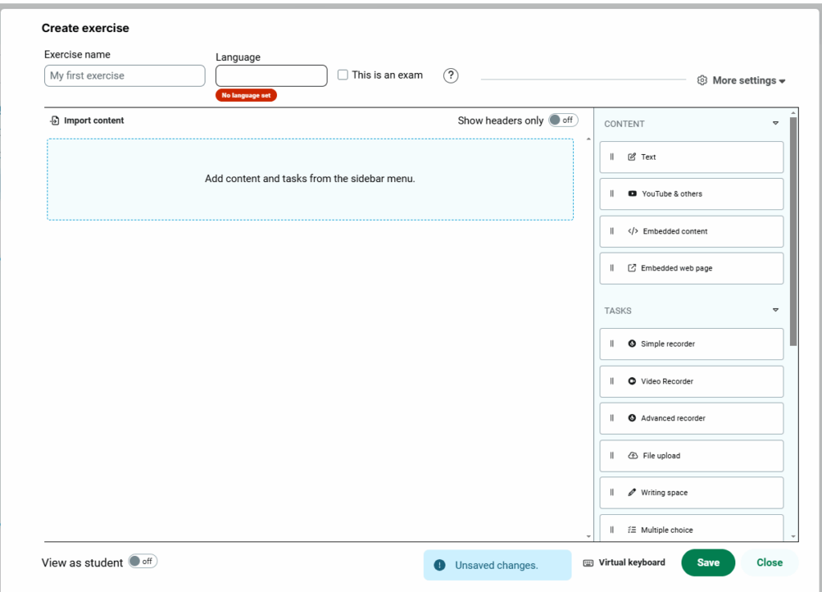The width and height of the screenshot is (822, 592).
Task: Expand the More settings dropdown
Action: pos(741,80)
